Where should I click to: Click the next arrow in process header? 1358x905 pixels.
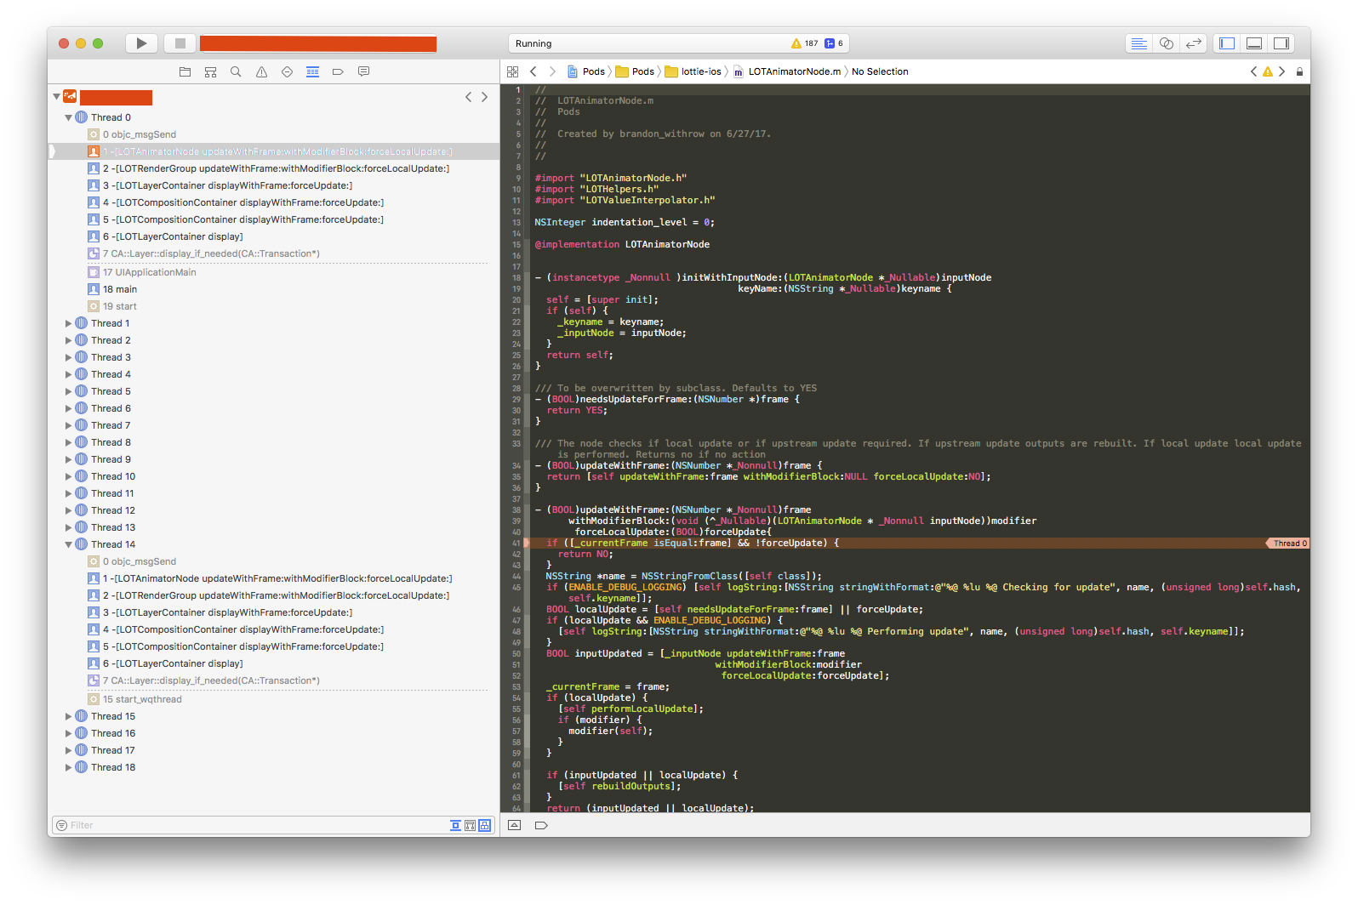point(485,97)
